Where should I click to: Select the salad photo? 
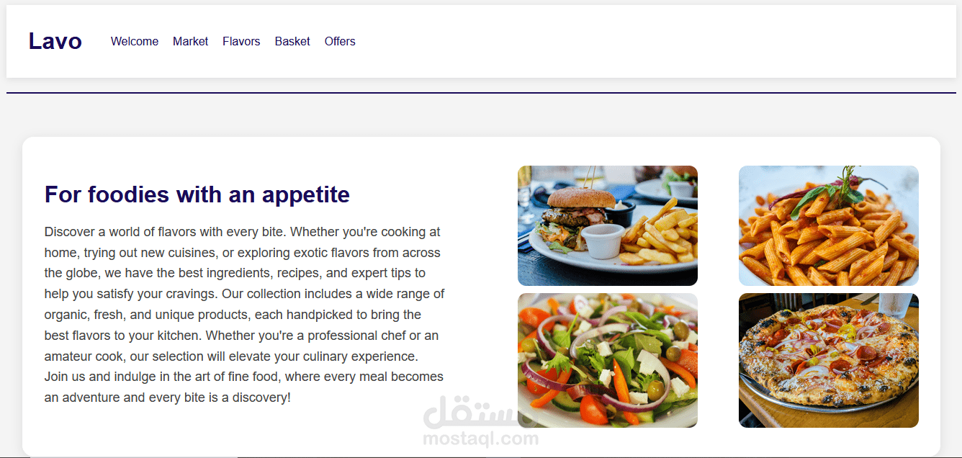point(608,360)
